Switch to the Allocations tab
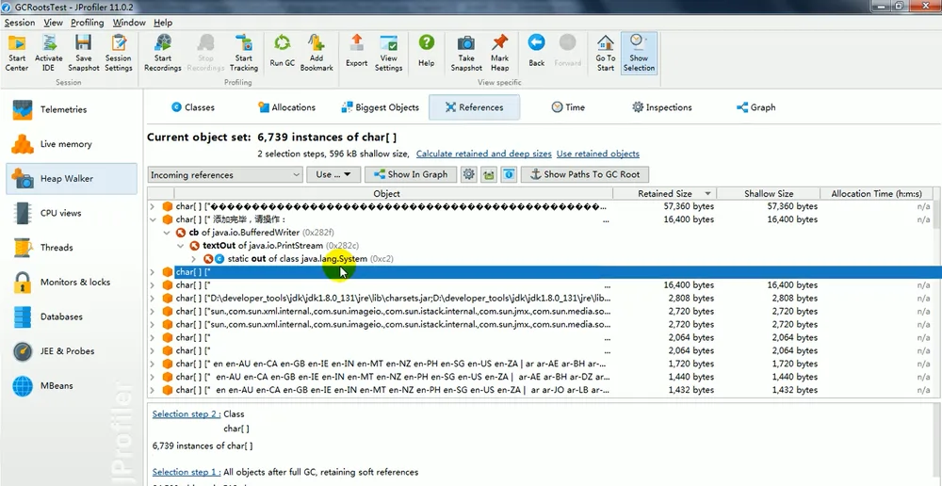The width and height of the screenshot is (942, 486). click(286, 107)
